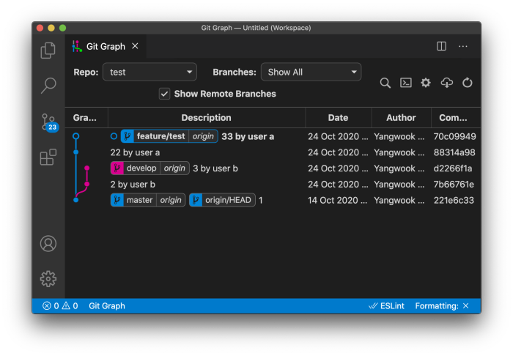The height and width of the screenshot is (356, 513).
Task: Click the ESLint status bar item
Action: tap(386, 306)
